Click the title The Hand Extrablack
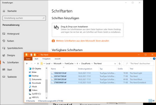The width and height of the screenshot is (156, 105). (x=138, y=82)
